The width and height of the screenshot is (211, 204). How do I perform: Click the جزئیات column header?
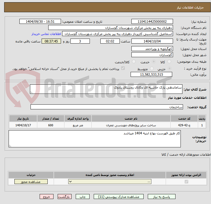(x=31, y=175)
